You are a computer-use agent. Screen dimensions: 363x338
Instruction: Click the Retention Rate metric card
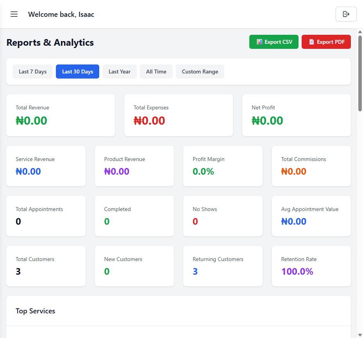click(311, 266)
